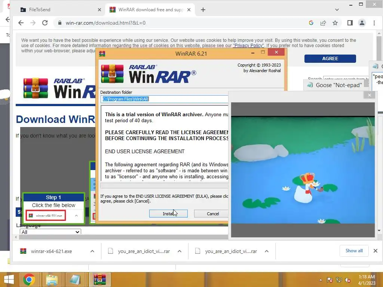Close the goose video popup window
The width and height of the screenshot is (383, 287).
369,95
